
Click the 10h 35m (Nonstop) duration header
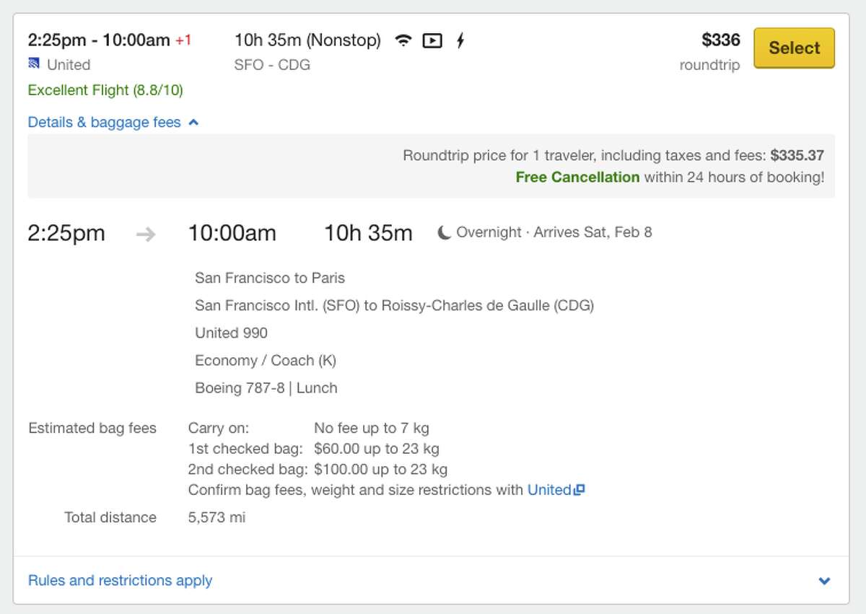[308, 40]
